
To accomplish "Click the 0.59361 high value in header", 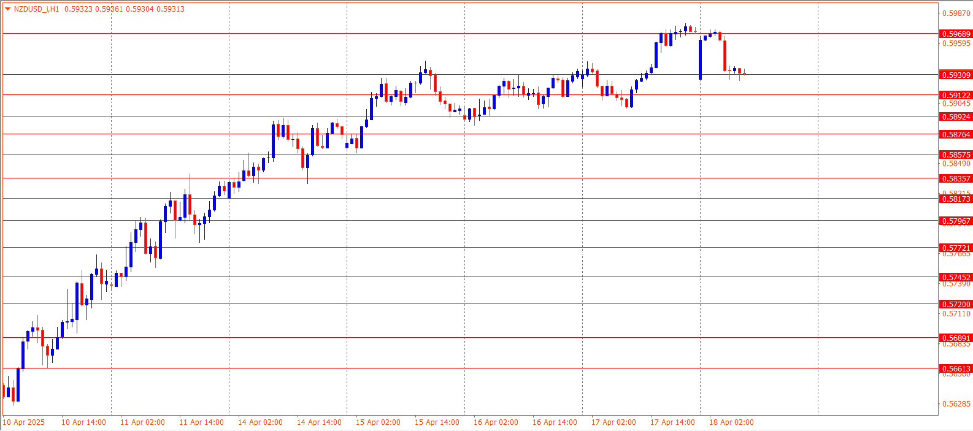I will 109,9.
